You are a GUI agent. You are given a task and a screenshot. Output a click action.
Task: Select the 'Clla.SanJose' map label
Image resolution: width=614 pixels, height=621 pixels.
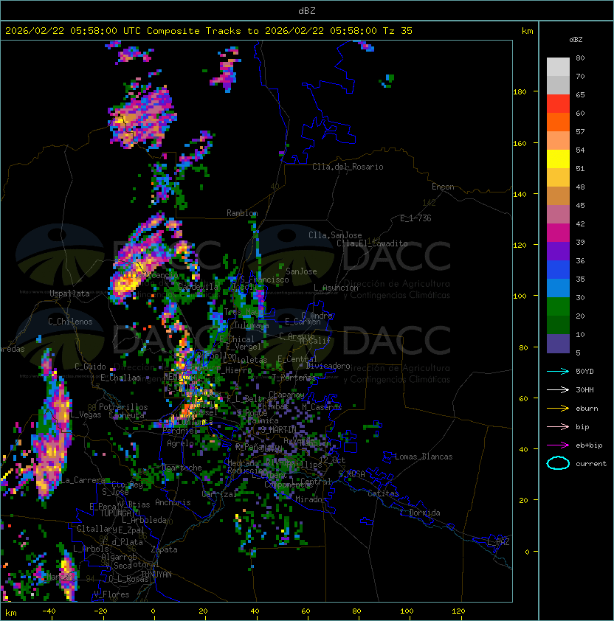point(335,235)
